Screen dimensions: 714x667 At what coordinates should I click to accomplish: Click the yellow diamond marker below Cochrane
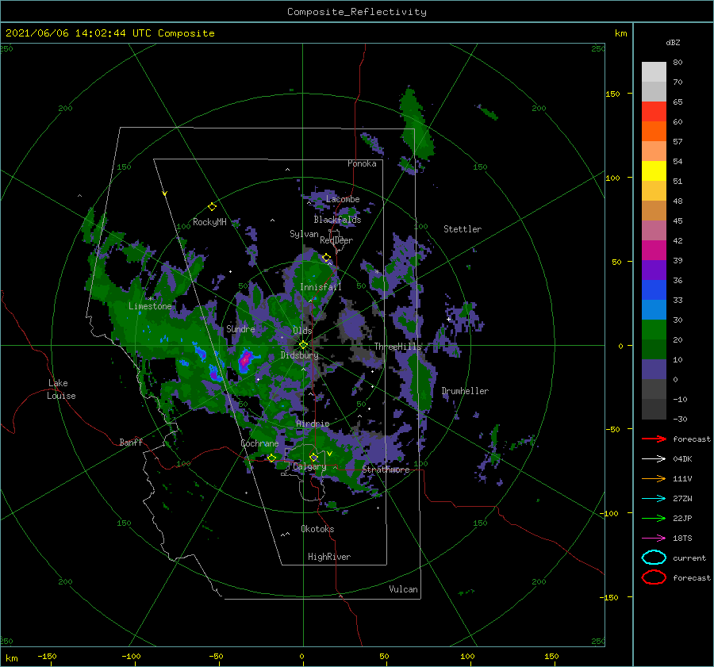coord(271,458)
